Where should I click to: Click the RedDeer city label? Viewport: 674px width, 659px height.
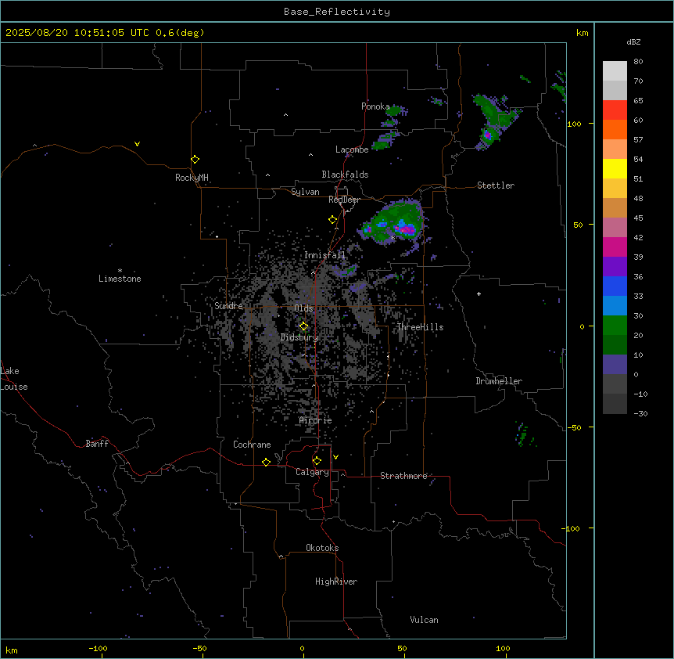(344, 200)
